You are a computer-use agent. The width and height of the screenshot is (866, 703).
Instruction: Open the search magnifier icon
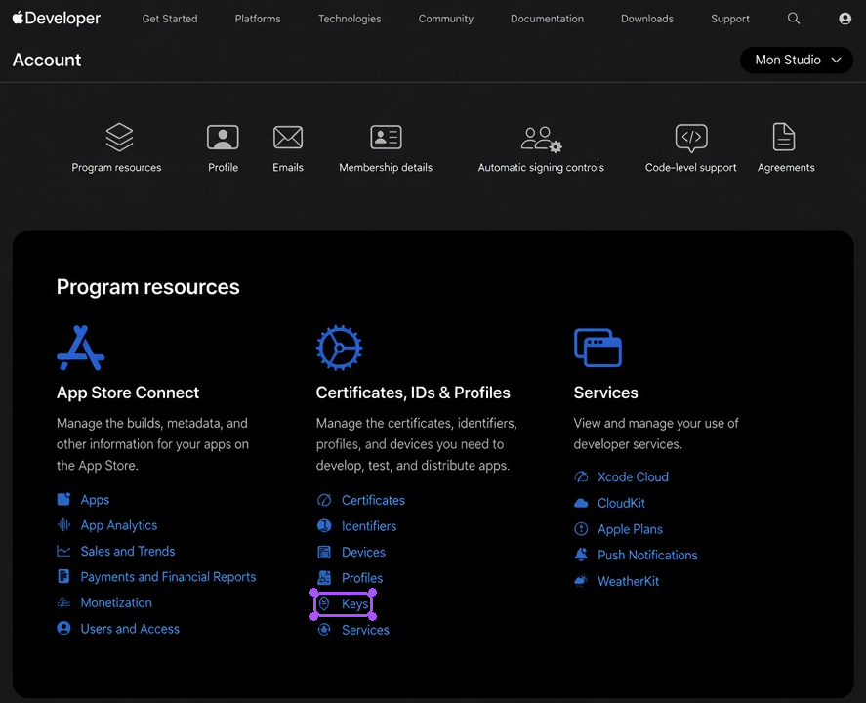[793, 19]
